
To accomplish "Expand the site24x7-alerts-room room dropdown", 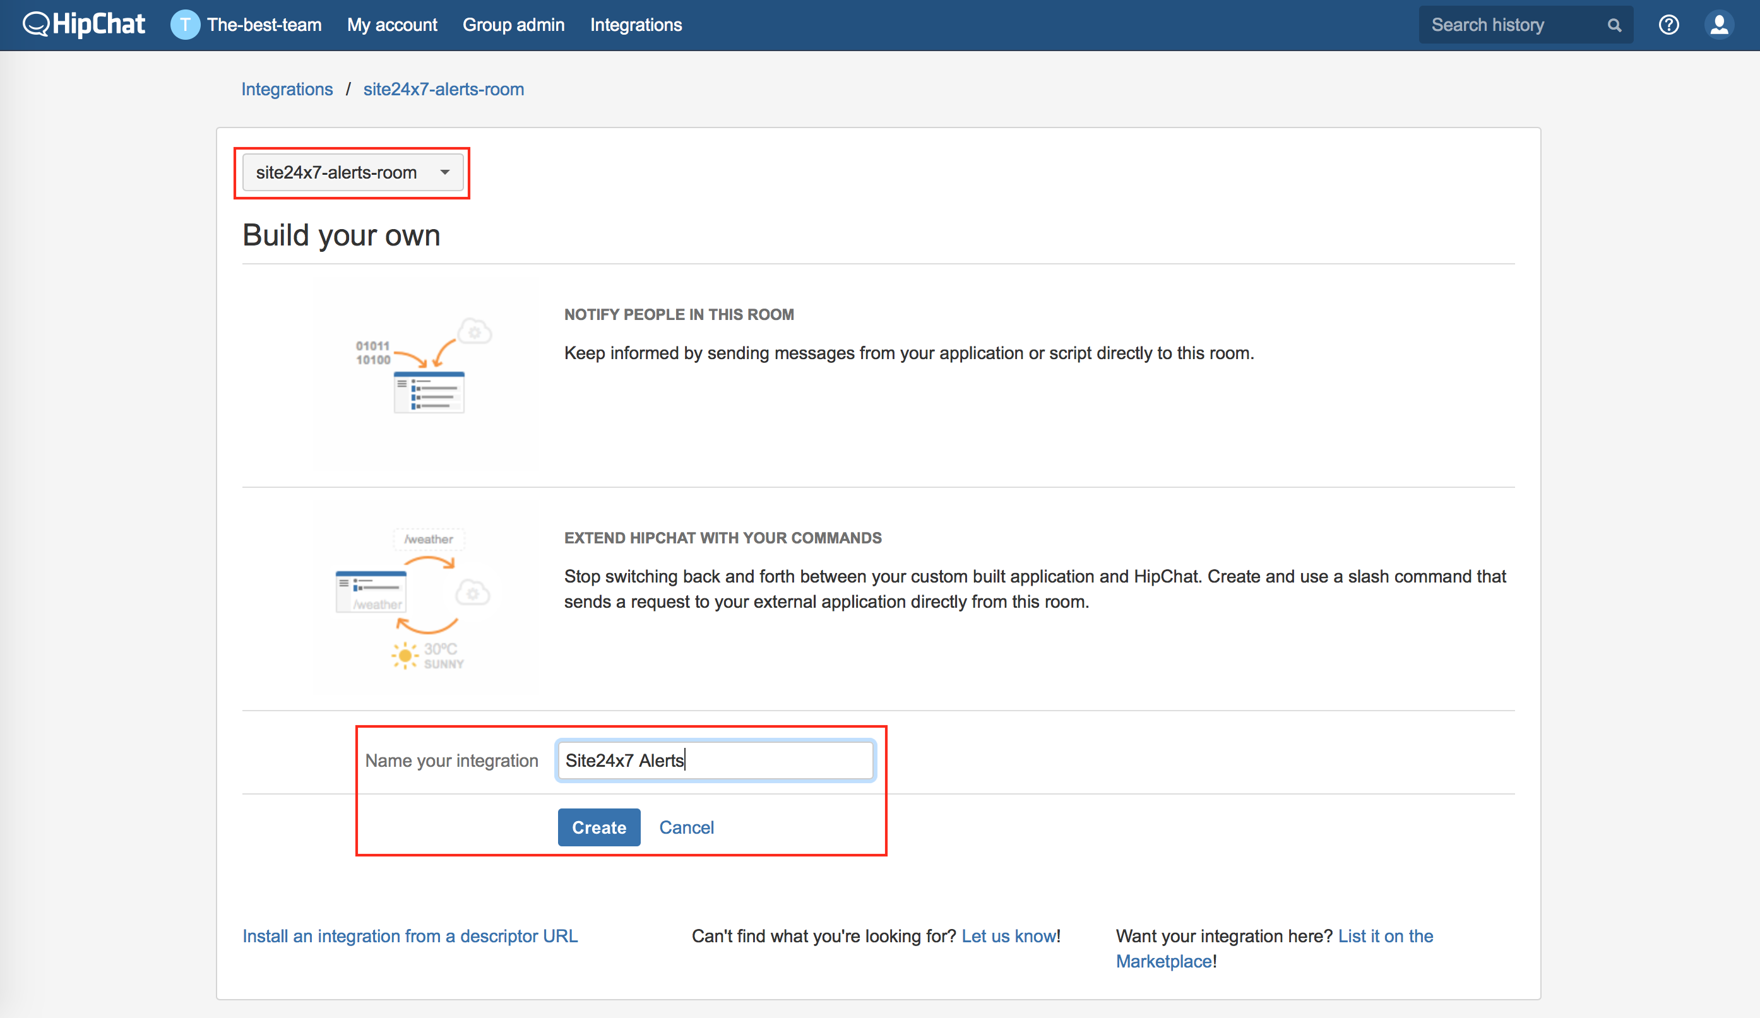I will pyautogui.click(x=353, y=172).
